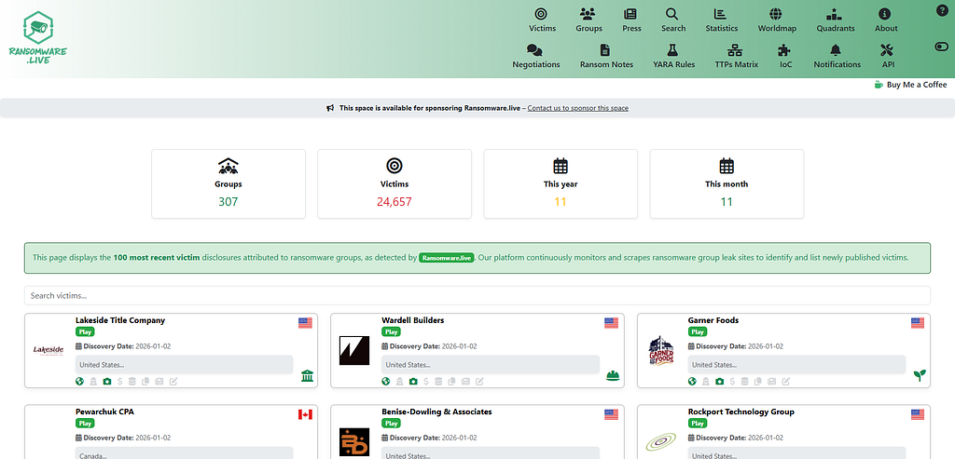The image size is (955, 459).
Task: Click the Wardell Builders logo thumbnail
Action: click(354, 350)
